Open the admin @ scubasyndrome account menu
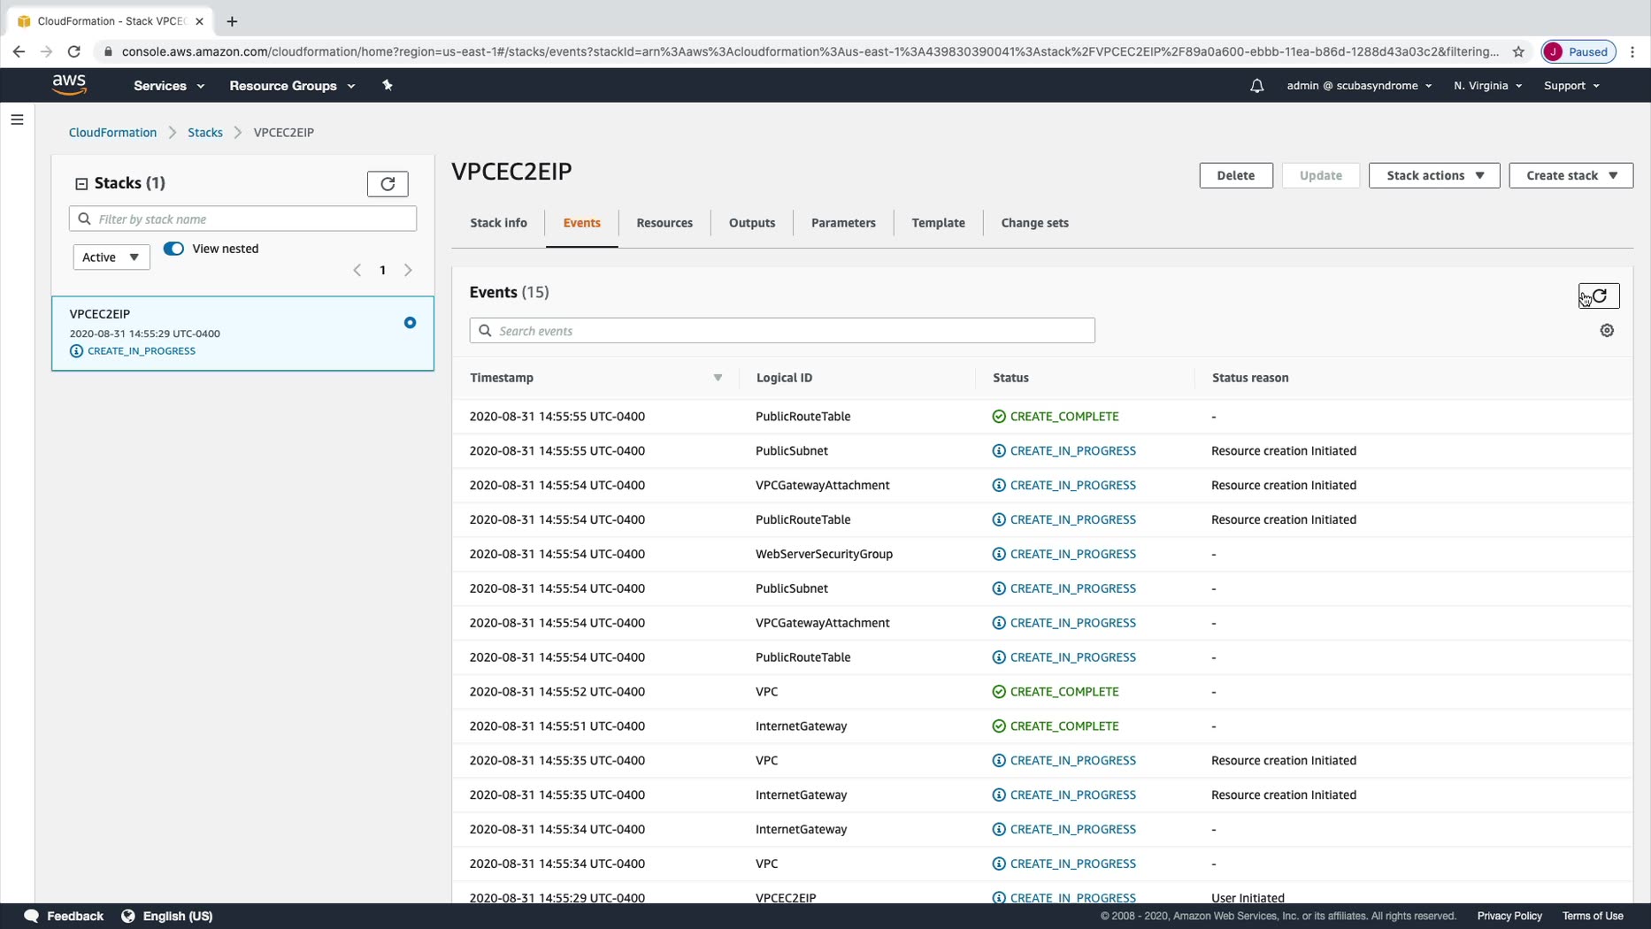This screenshot has width=1651, height=929. tap(1359, 86)
